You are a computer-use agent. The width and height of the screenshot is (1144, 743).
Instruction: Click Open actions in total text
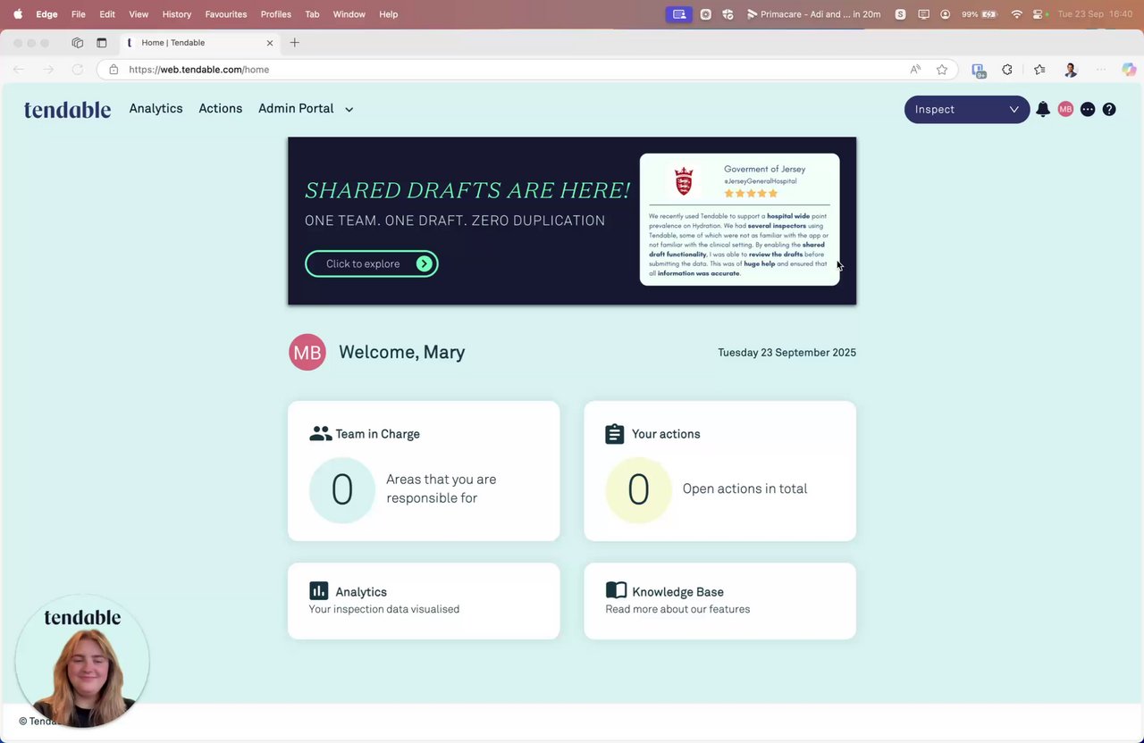tap(744, 488)
